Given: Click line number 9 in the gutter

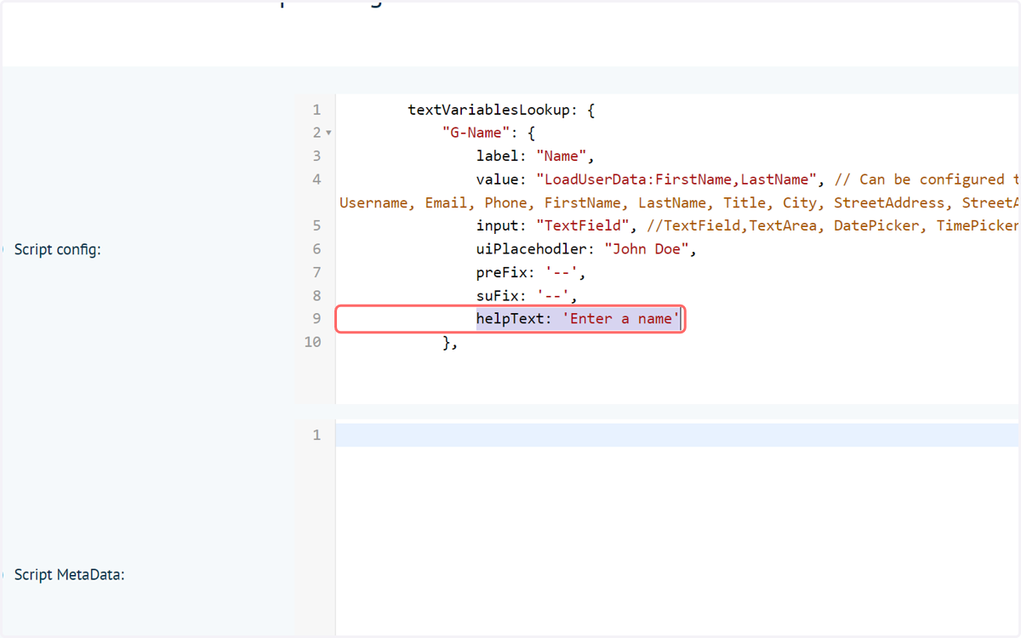Looking at the screenshot, I should click(317, 318).
